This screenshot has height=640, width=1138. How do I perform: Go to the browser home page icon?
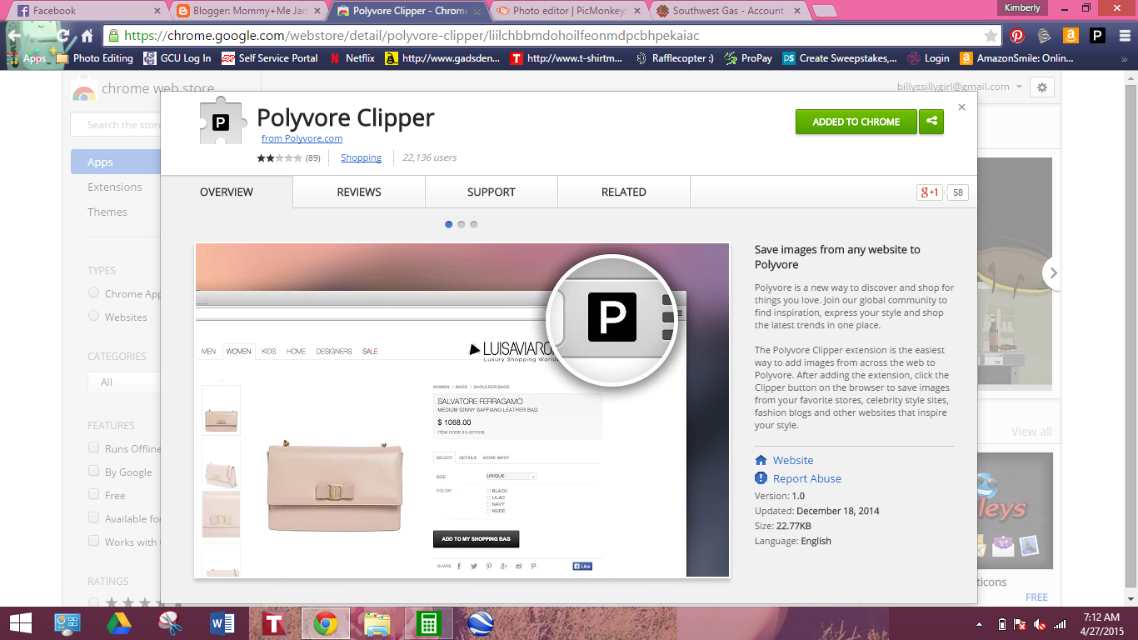pyautogui.click(x=87, y=36)
